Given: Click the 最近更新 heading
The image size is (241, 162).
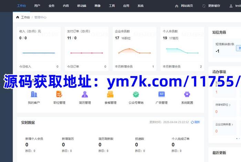Looking at the screenshot, I should pyautogui.click(x=219, y=153).
